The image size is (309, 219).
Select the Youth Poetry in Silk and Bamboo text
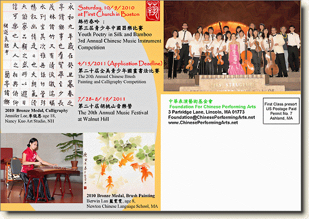(x=115, y=34)
